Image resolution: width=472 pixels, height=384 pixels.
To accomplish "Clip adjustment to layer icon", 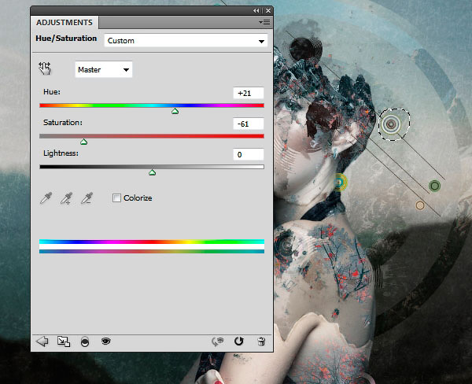I will click(85, 342).
